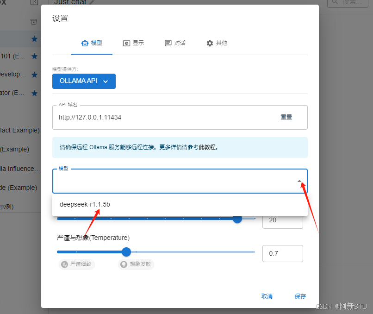Open the fact Example) chat in sidebar

[x=20, y=131]
